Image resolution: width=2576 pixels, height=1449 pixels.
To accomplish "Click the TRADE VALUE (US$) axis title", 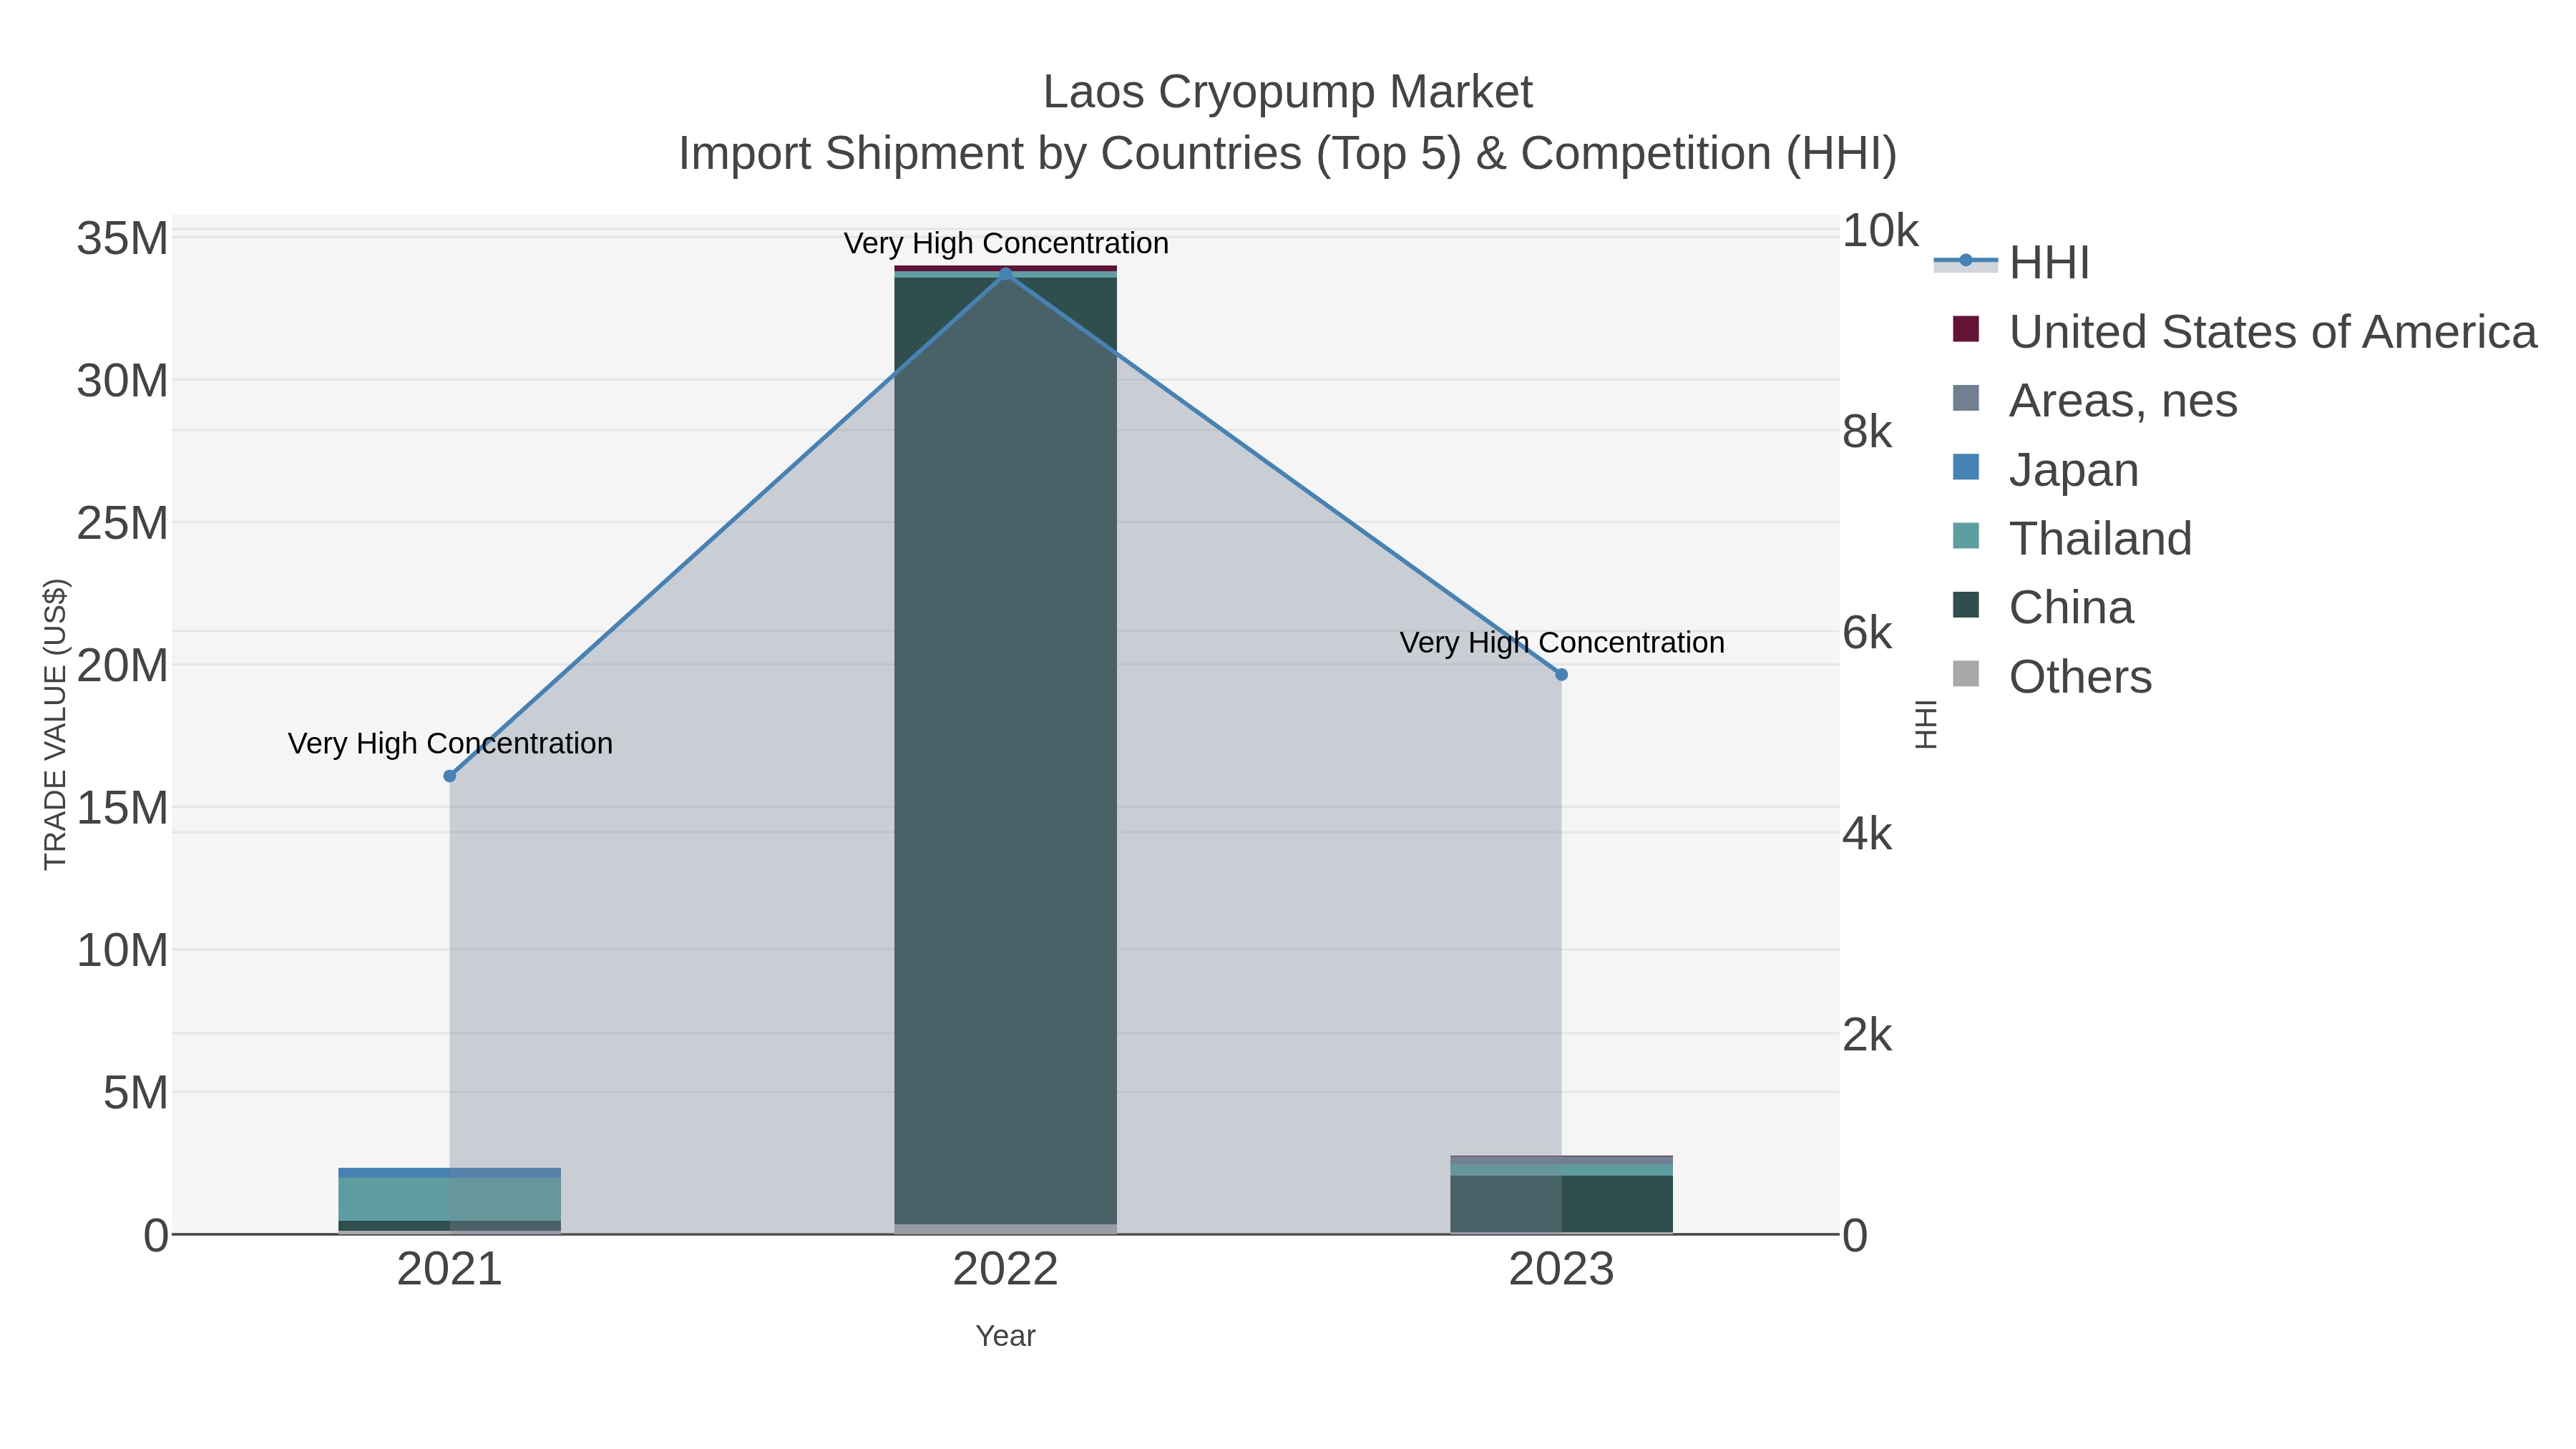I will pyautogui.click(x=56, y=724).
